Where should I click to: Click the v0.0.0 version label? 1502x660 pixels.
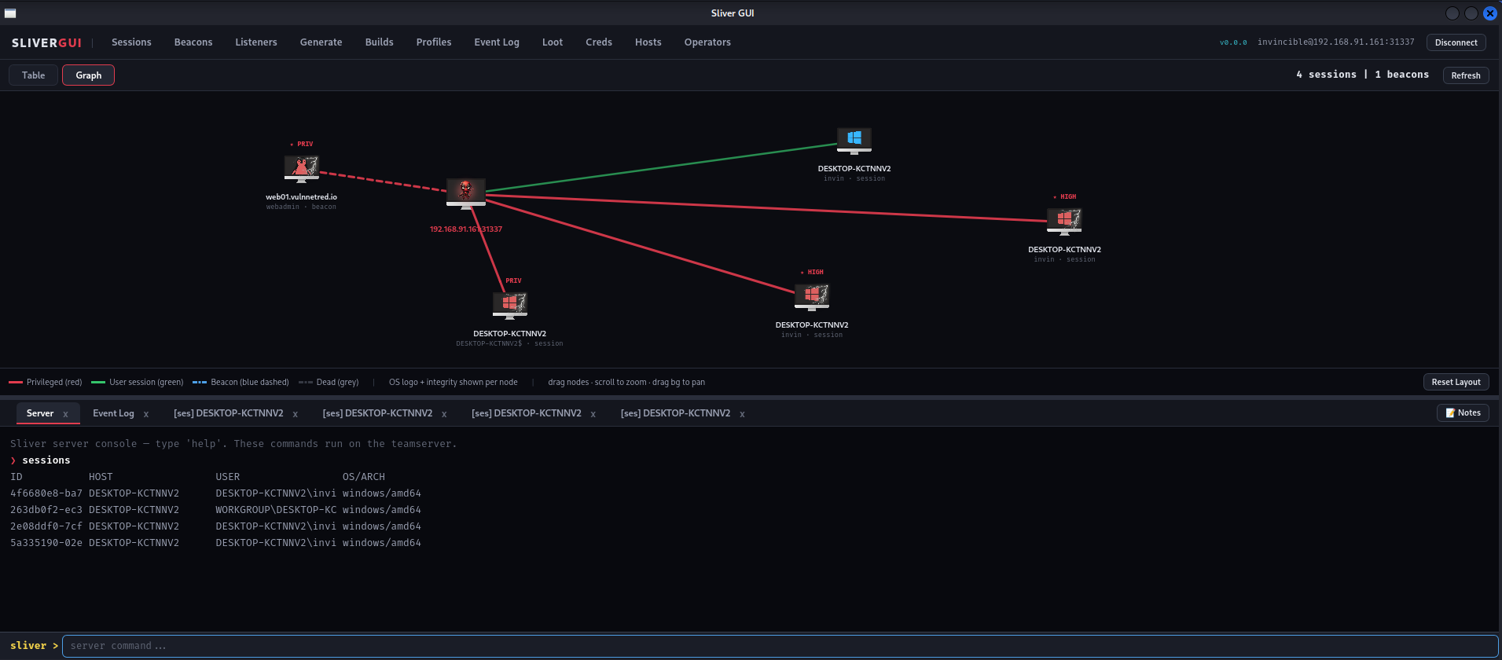[x=1233, y=42]
